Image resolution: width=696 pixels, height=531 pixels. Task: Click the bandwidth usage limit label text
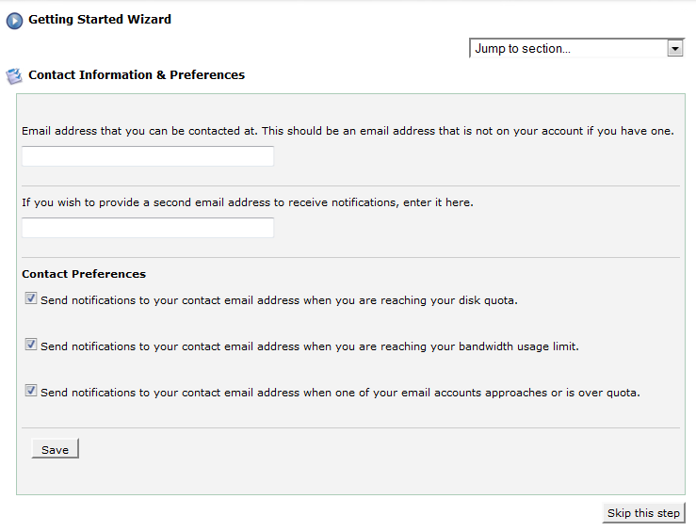click(310, 346)
